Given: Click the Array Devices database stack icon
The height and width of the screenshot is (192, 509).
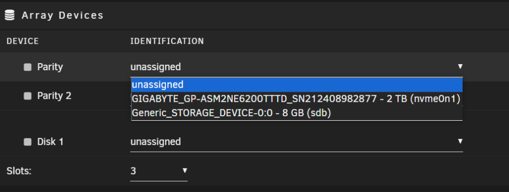Looking at the screenshot, I should (10, 15).
